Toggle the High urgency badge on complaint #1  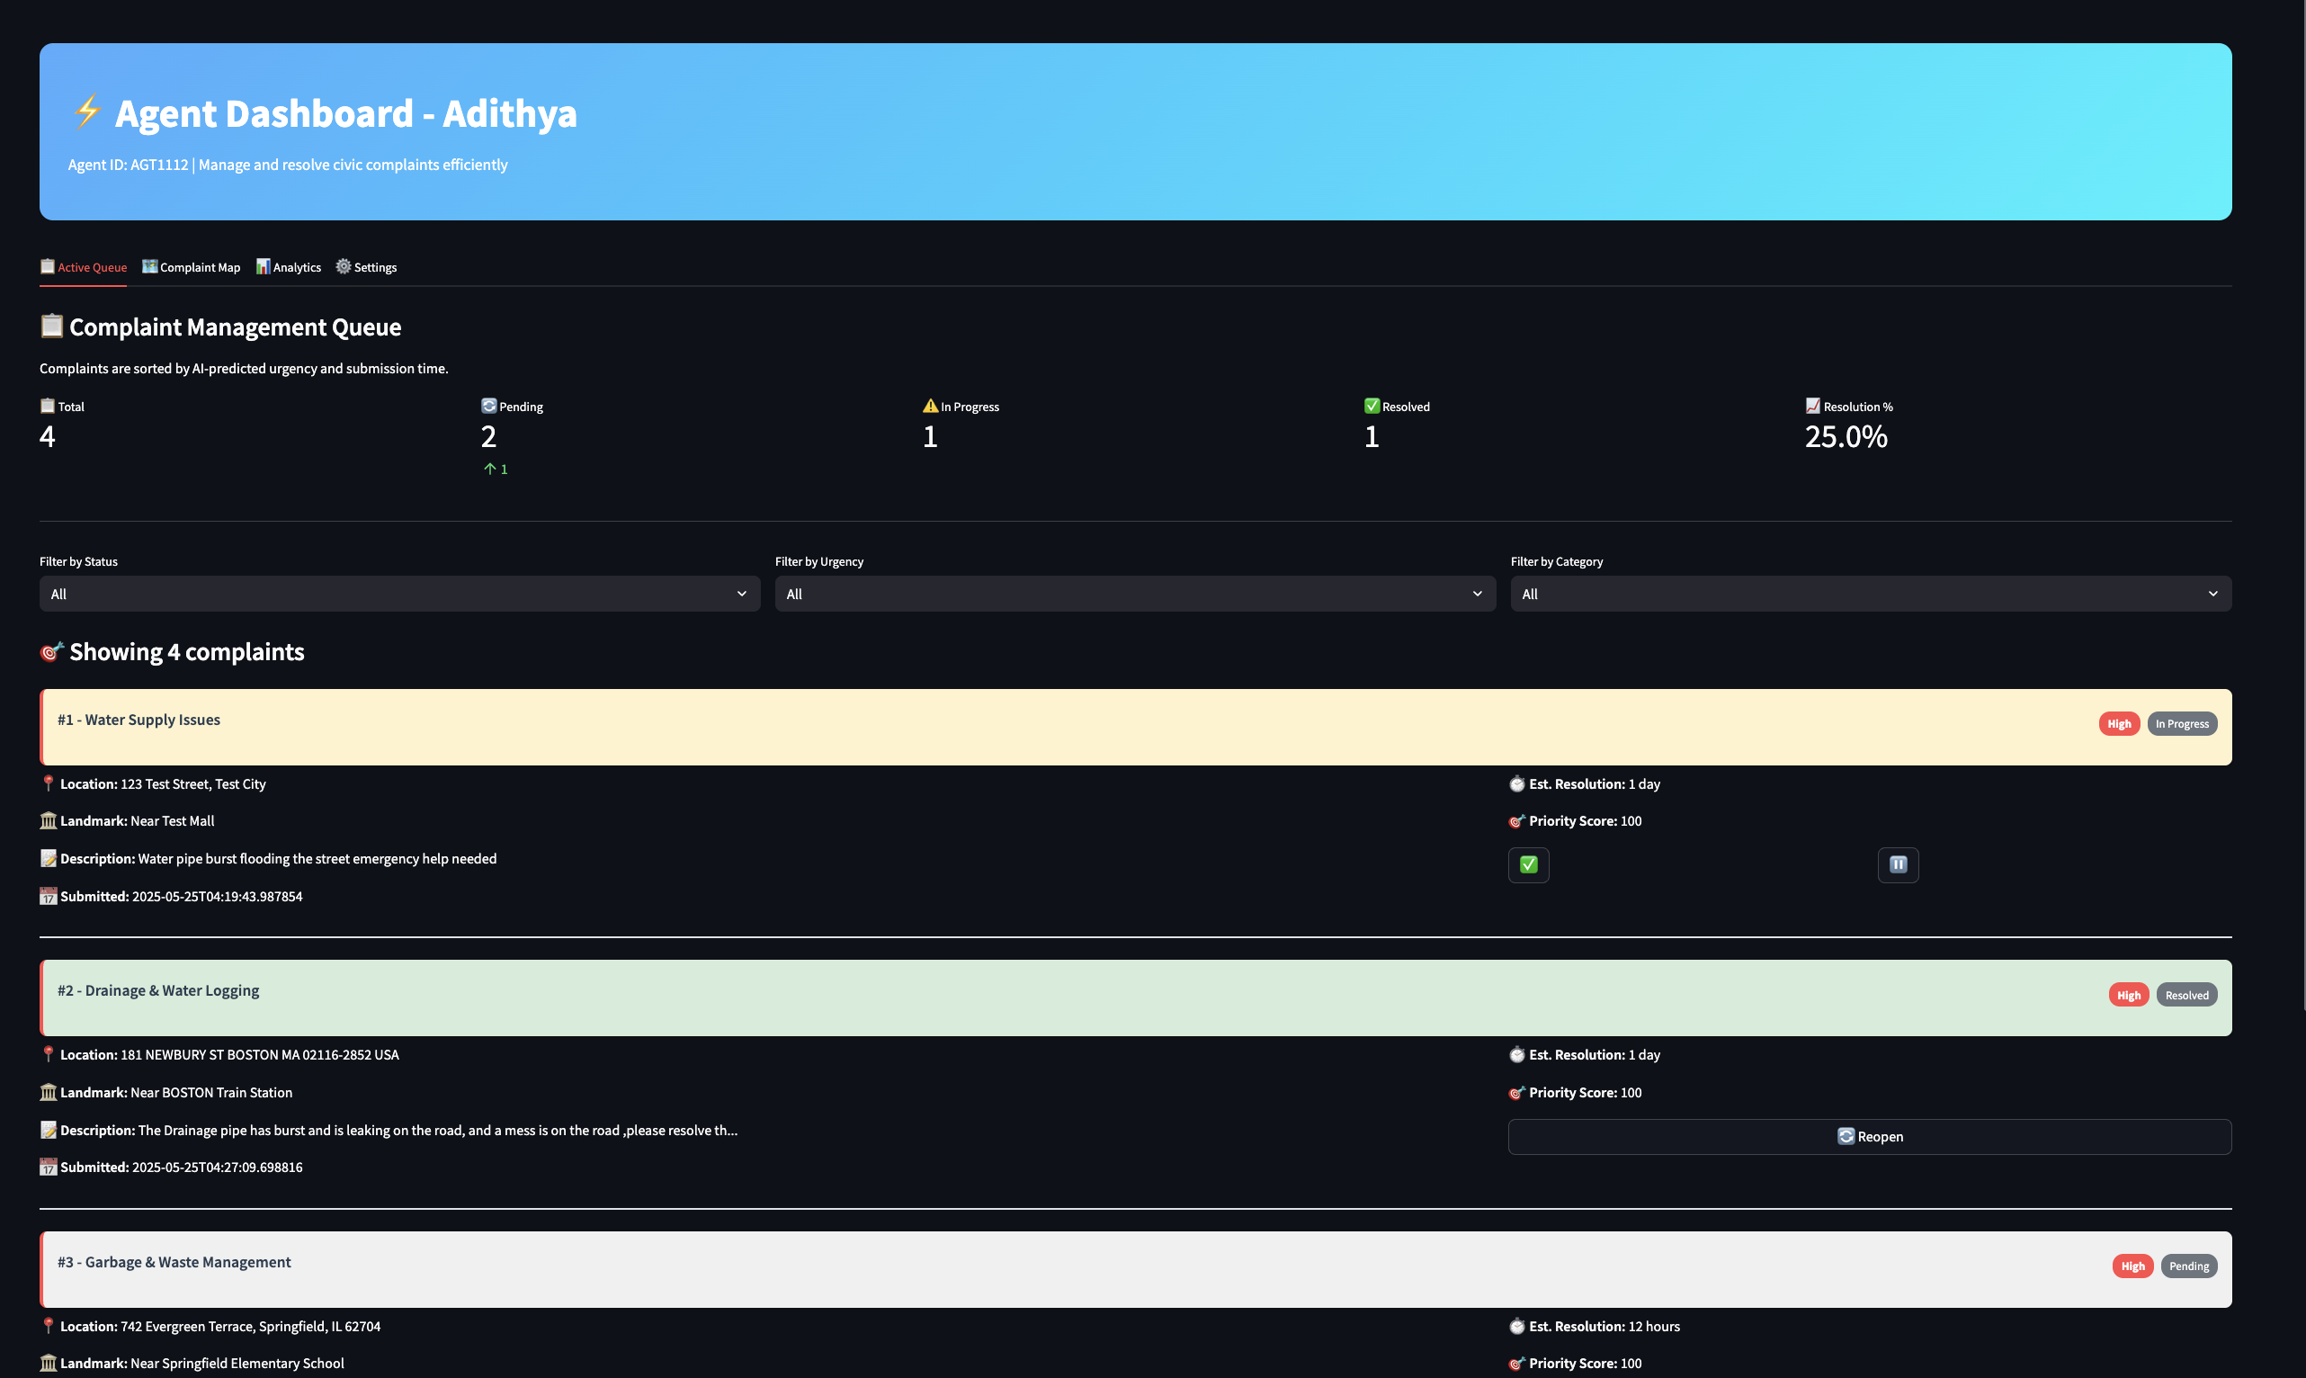(2118, 723)
